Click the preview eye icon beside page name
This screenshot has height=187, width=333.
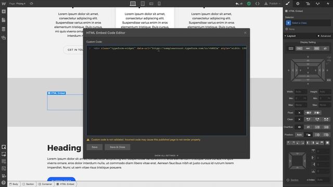tap(31, 4)
